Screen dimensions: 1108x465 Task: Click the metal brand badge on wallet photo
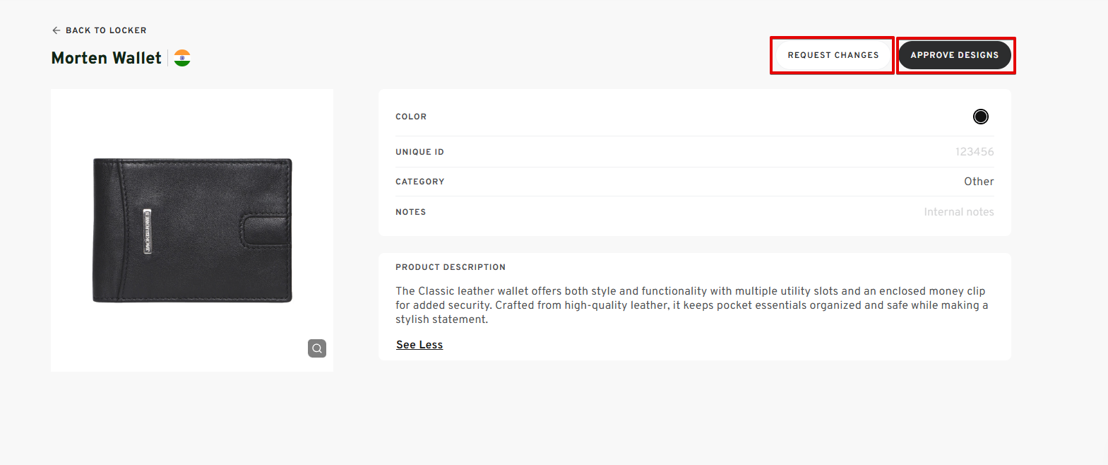[x=148, y=230]
